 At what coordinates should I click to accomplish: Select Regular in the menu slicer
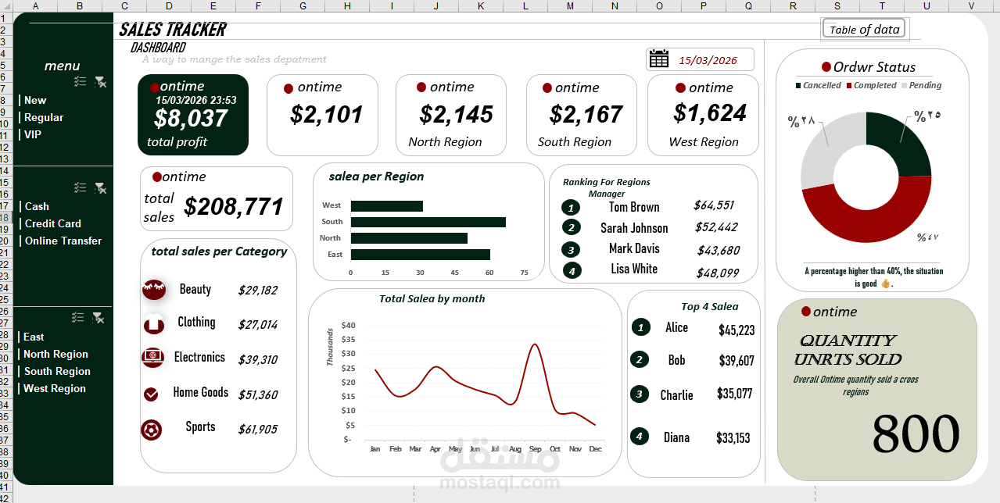(x=43, y=117)
